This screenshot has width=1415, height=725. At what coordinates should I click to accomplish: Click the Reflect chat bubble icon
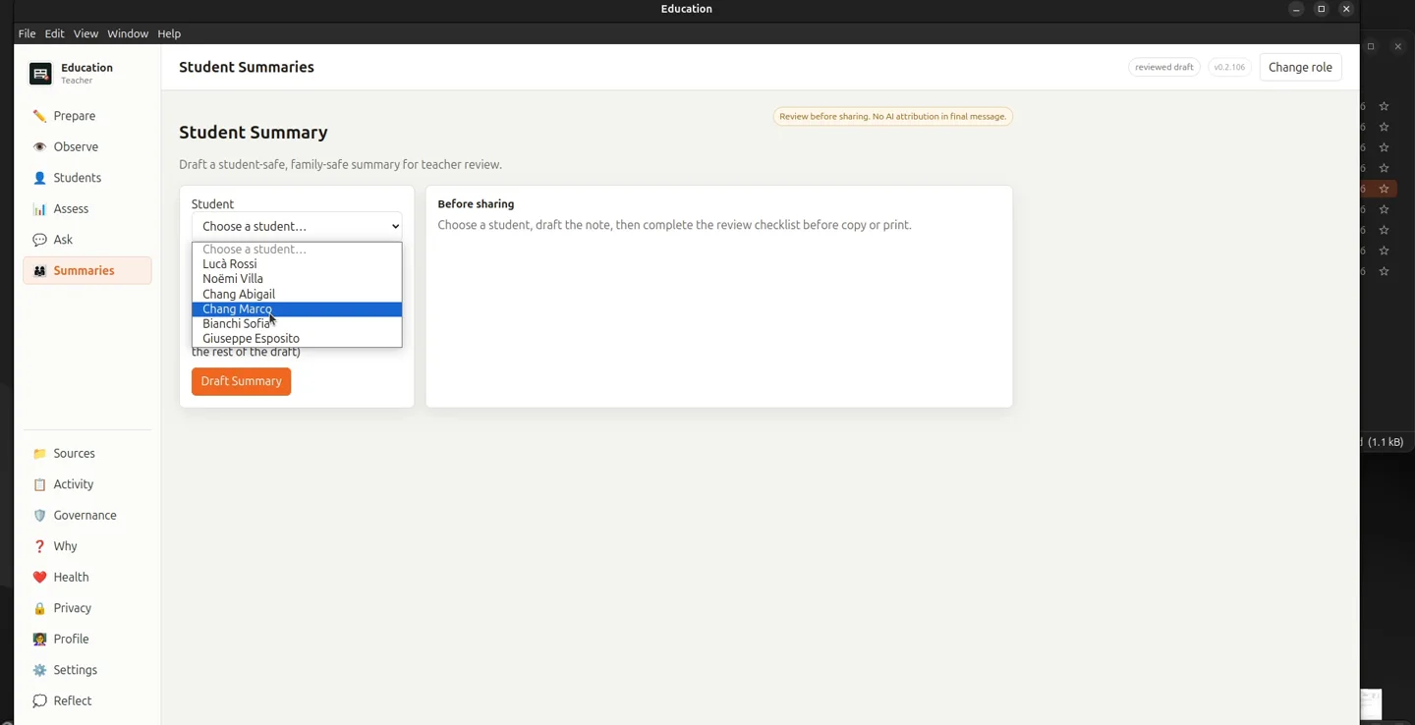pyautogui.click(x=39, y=701)
